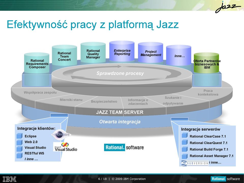The image size is (244, 183).
Task: Click the Integracje serwerów heading
Action: coord(201,129)
